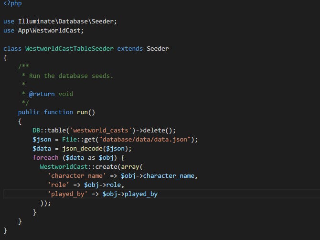Screen dimensions: 320x240
Task: Click the public keyword
Action: [x=29, y=112]
